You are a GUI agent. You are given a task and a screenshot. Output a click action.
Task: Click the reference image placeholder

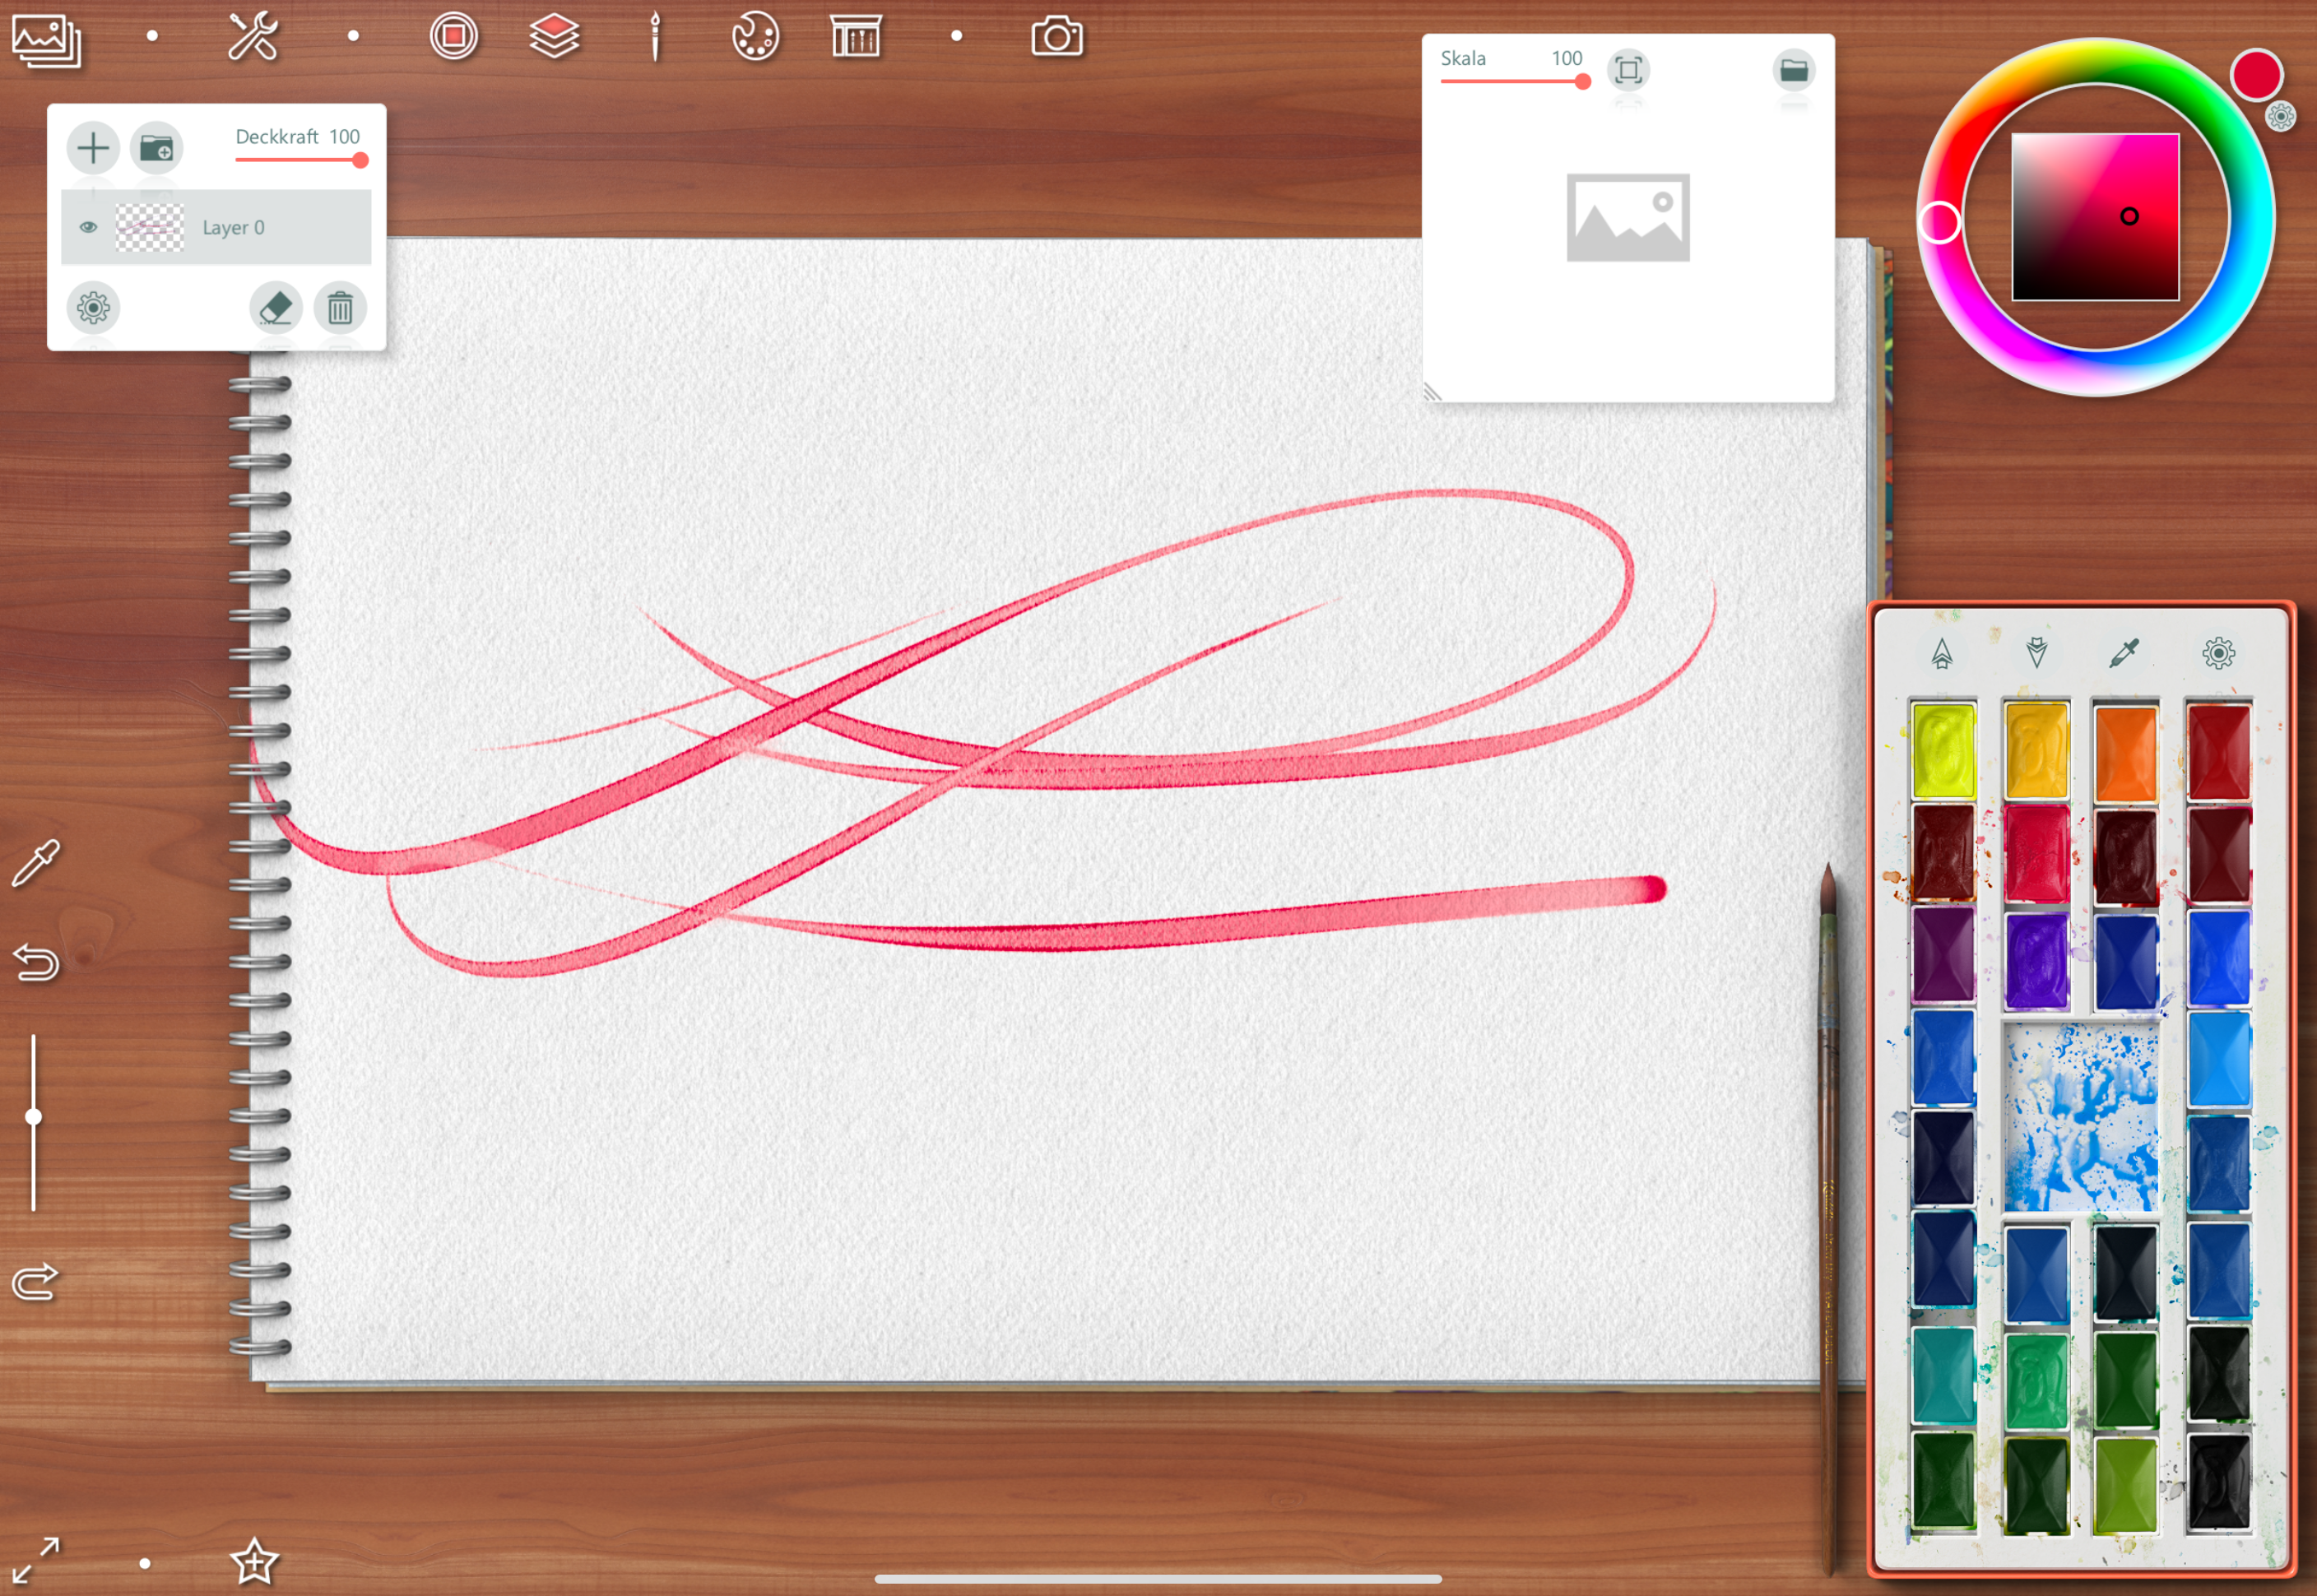coord(1628,218)
